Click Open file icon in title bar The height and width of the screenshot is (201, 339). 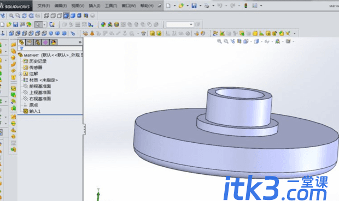181,6
